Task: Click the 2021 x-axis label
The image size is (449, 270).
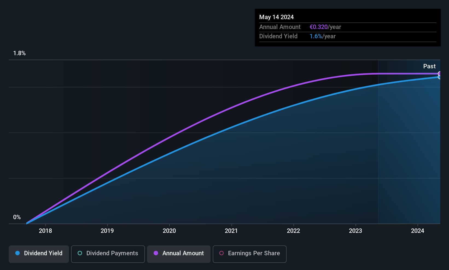Action: (x=231, y=231)
